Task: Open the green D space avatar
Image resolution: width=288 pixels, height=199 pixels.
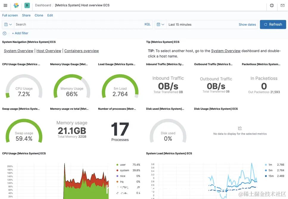Action: 27,5
